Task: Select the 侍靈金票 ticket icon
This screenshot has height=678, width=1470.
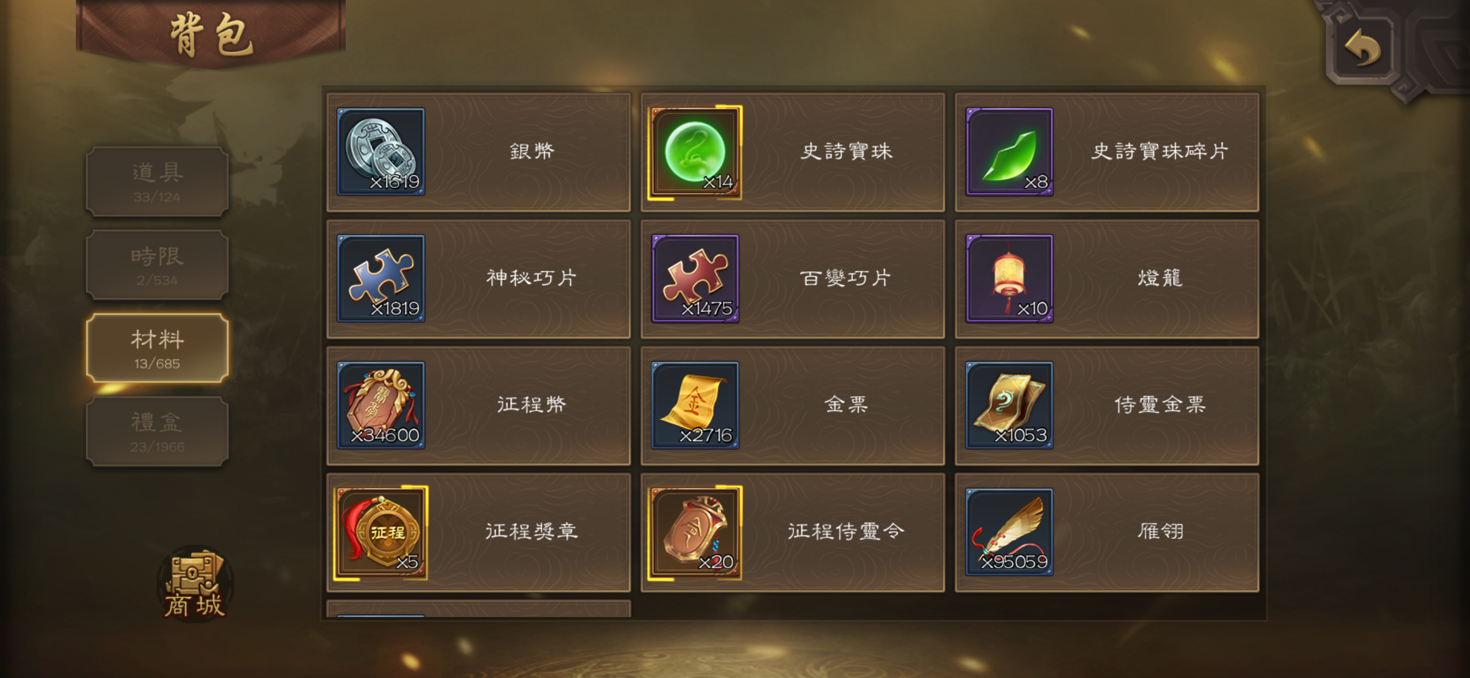Action: pyautogui.click(x=1009, y=405)
